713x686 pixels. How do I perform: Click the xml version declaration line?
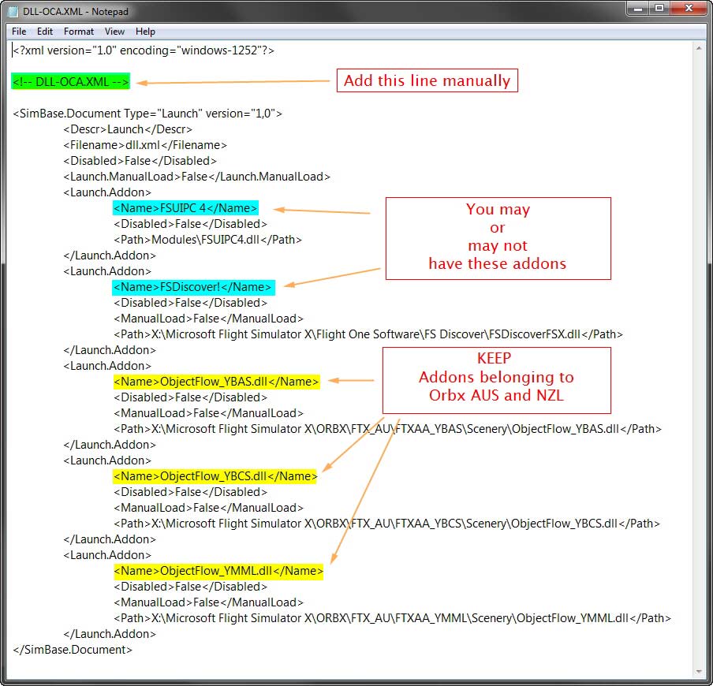click(144, 50)
